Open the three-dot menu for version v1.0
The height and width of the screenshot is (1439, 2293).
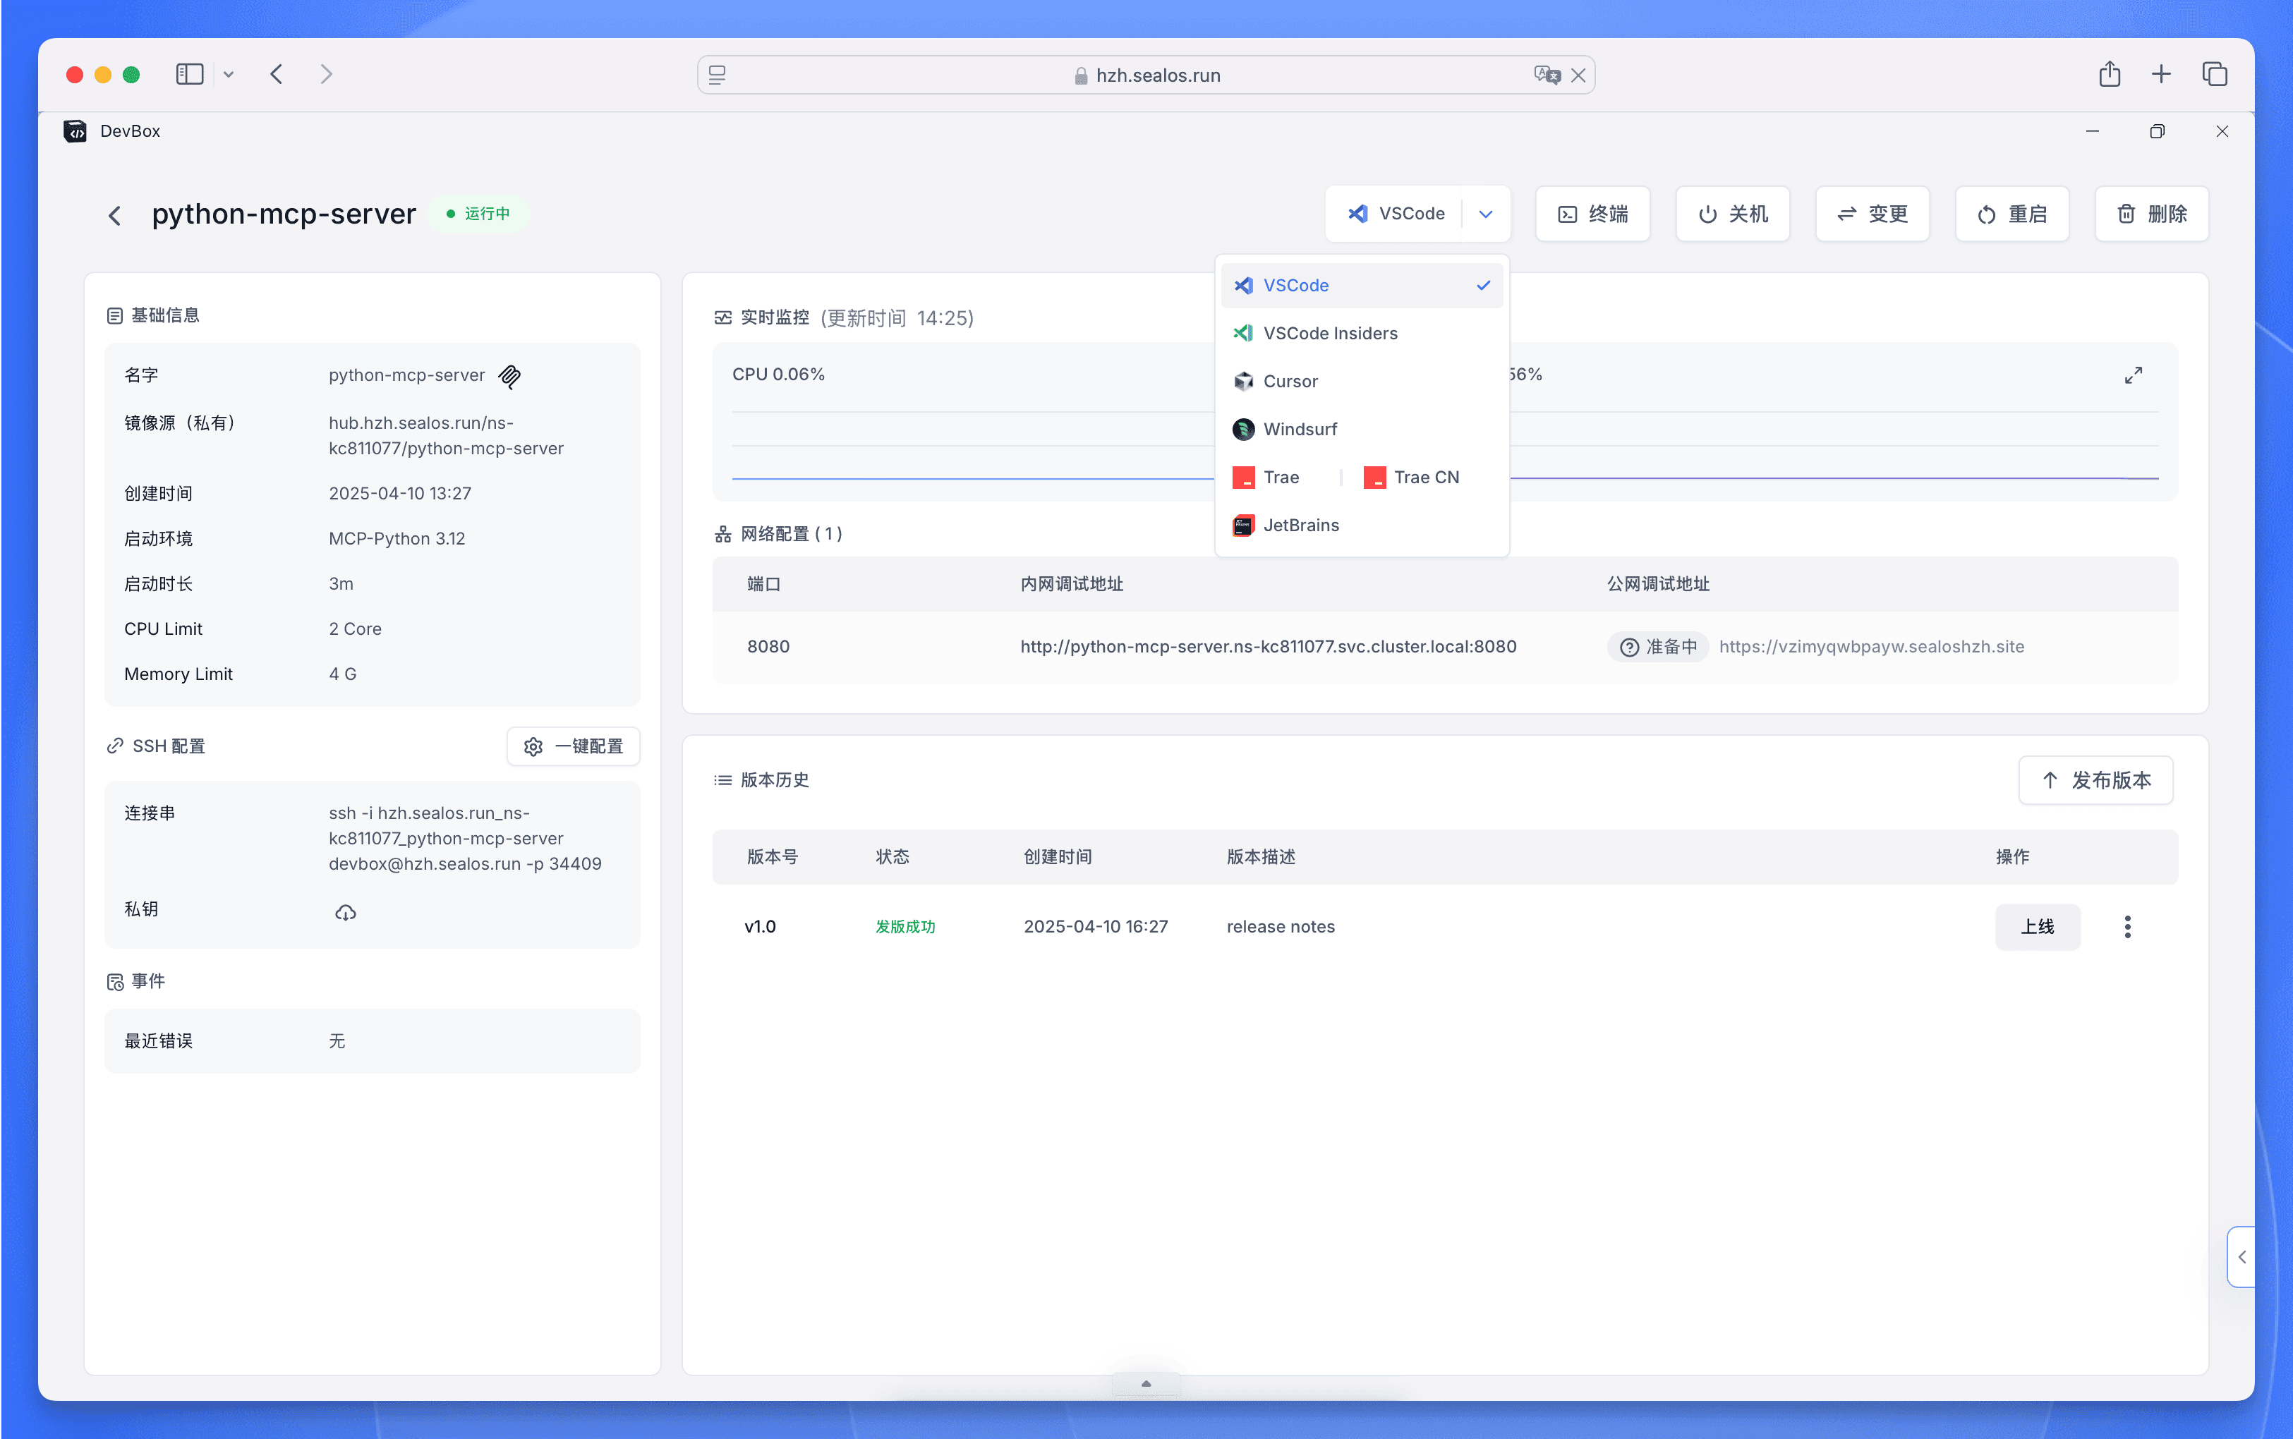coord(2127,926)
